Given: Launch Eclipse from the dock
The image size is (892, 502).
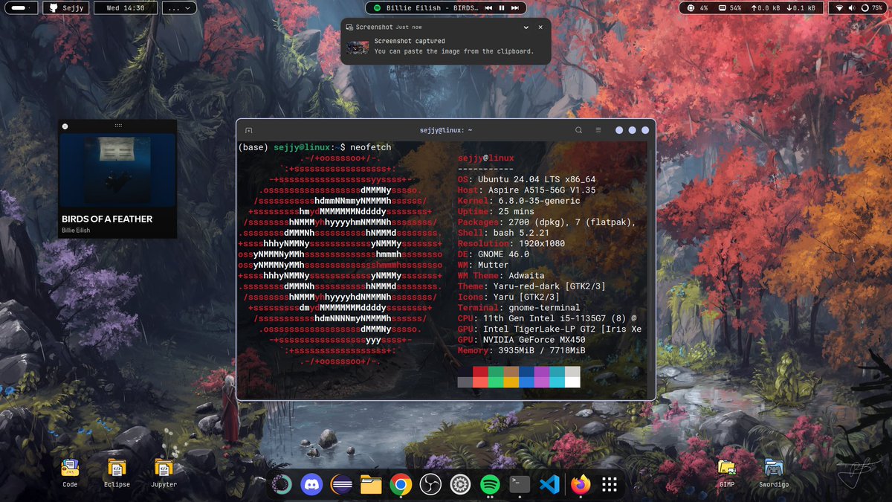Looking at the screenshot, I should (x=341, y=485).
